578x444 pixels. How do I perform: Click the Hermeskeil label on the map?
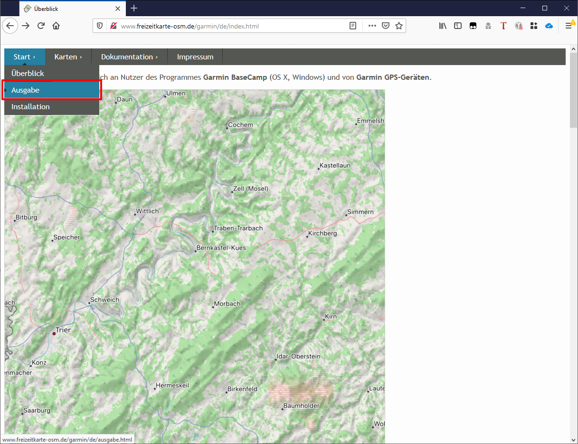point(172,386)
